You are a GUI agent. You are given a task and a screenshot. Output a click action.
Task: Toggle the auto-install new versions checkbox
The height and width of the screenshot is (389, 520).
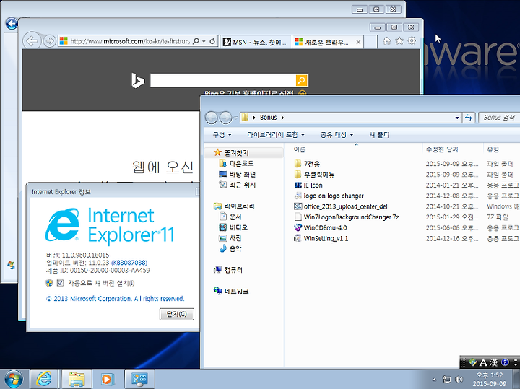coord(60,283)
